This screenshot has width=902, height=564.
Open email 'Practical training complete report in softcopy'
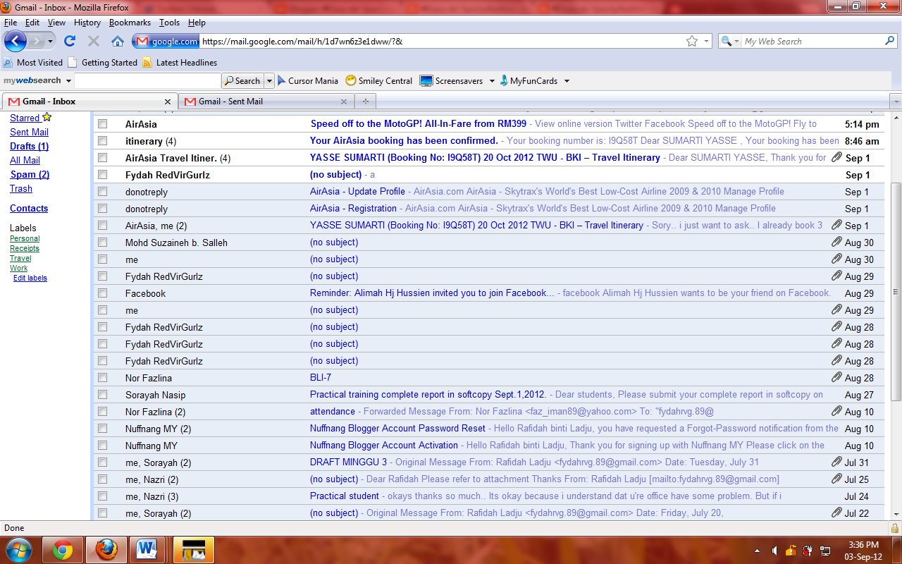pos(428,394)
